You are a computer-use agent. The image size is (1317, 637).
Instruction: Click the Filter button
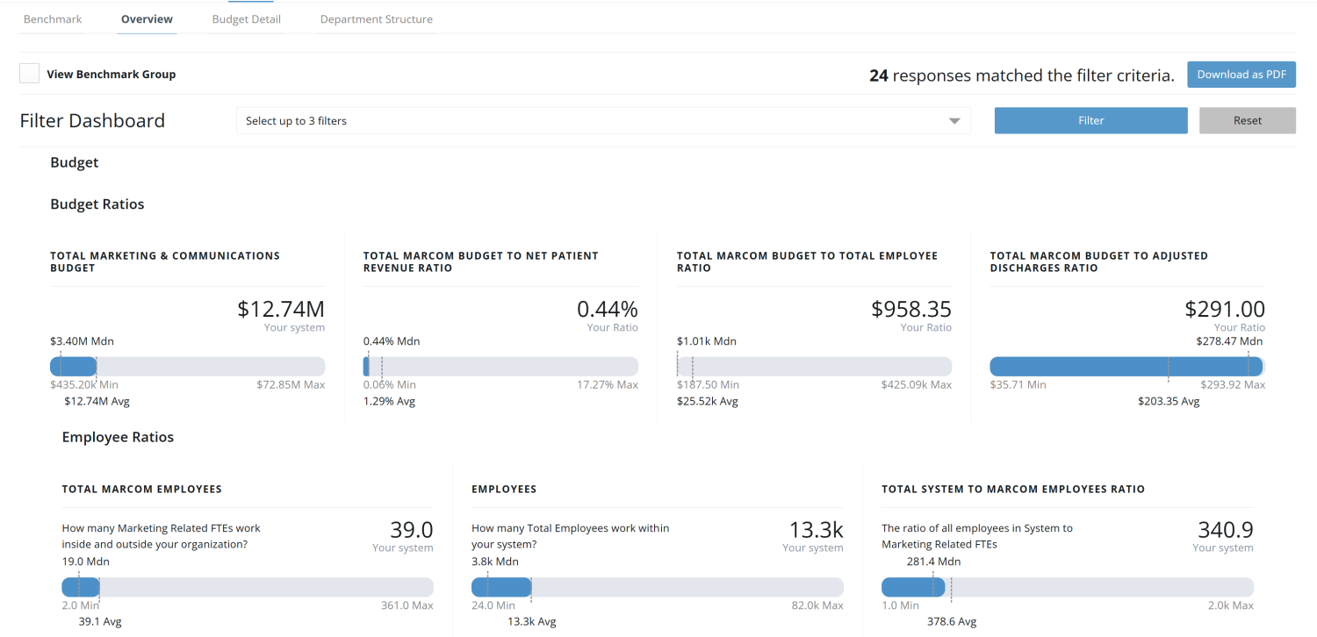pos(1090,120)
